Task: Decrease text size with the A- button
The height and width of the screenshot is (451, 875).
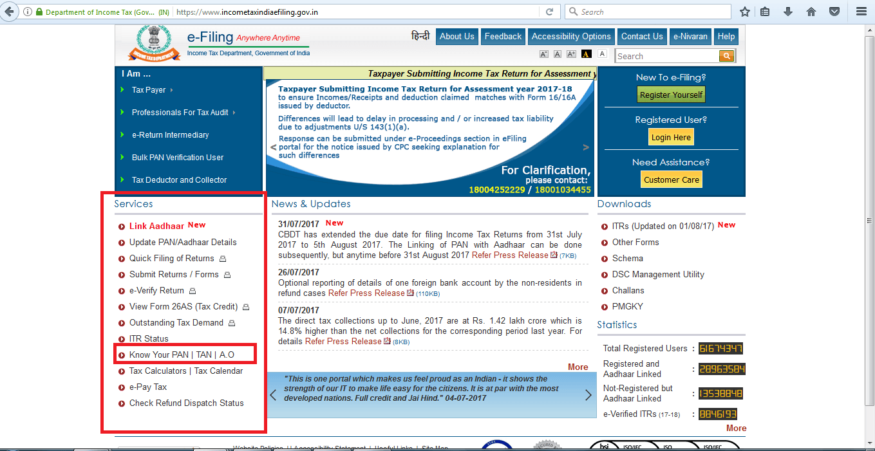Action: coord(544,54)
